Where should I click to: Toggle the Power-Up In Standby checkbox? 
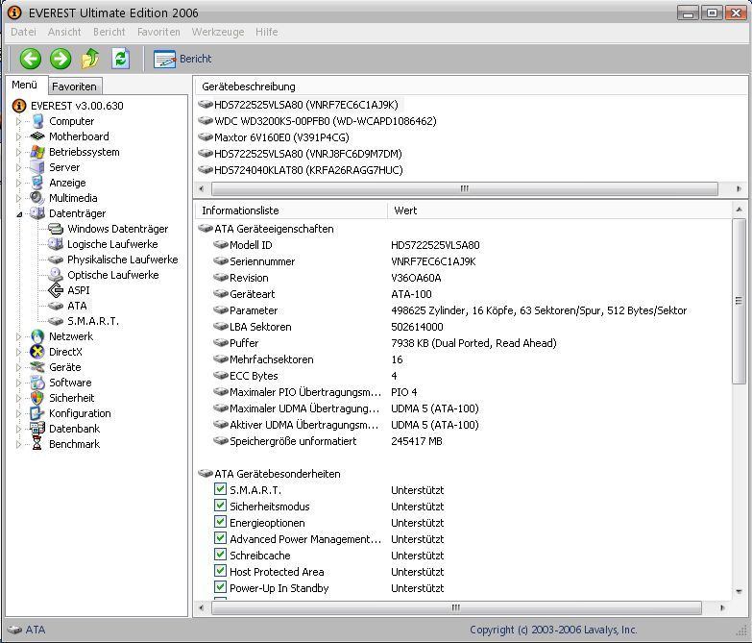point(220,587)
